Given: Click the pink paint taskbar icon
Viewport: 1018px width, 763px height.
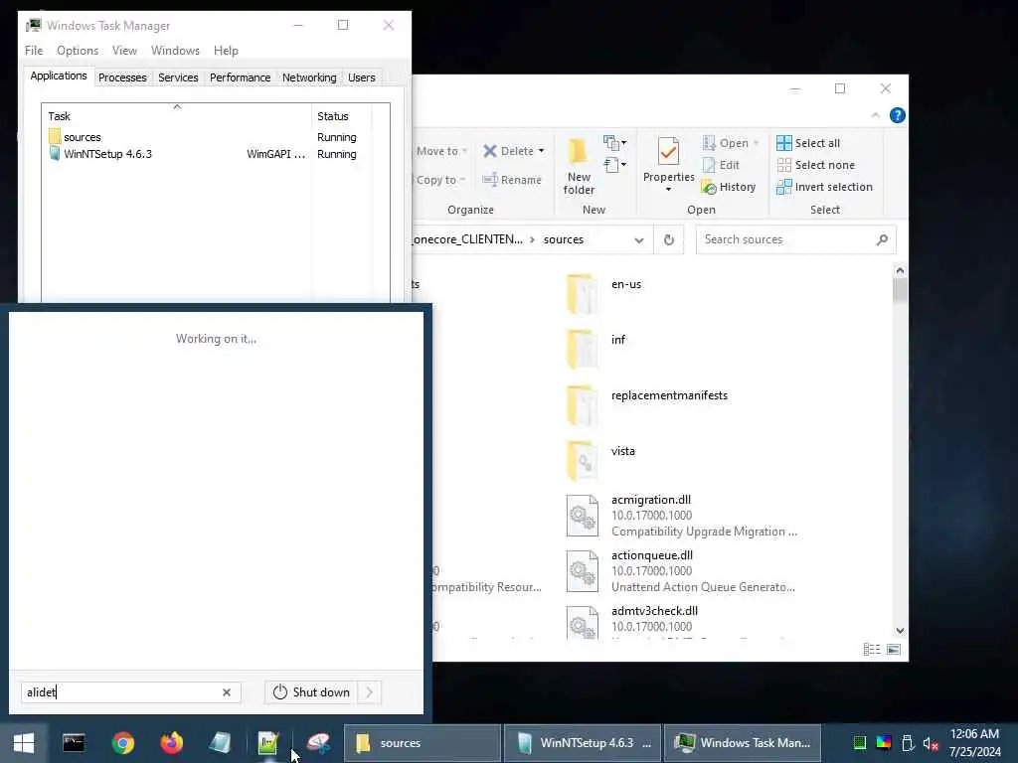Looking at the screenshot, I should coord(318,743).
